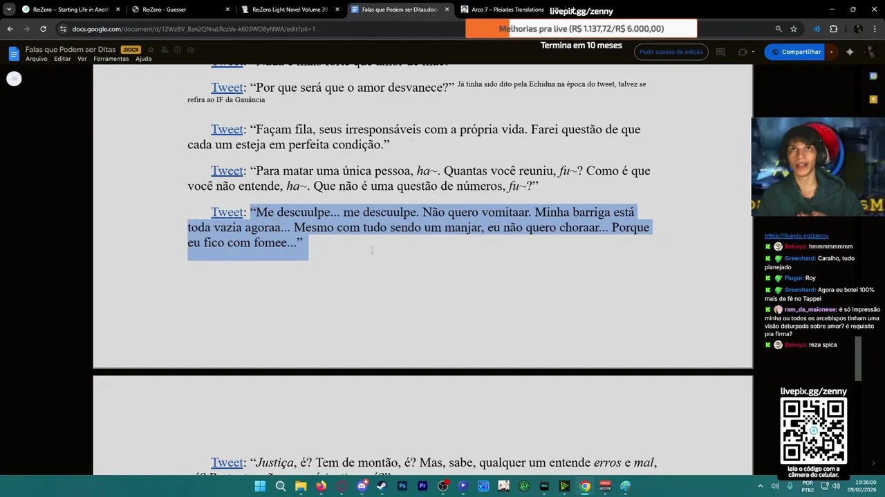
Task: Open the Editar menu
Action: pyautogui.click(x=62, y=59)
